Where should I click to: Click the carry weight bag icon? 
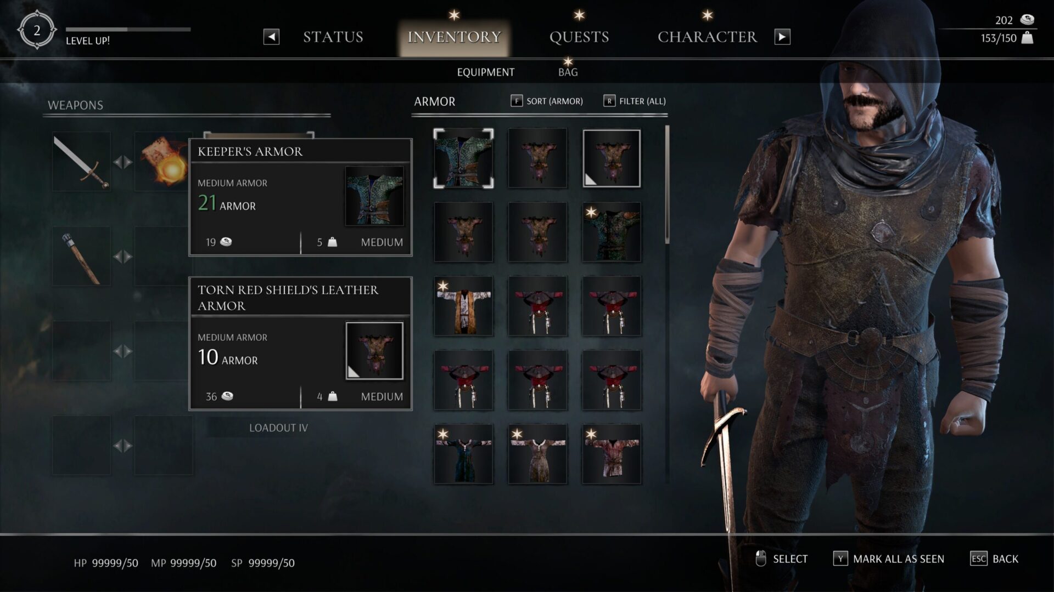(x=1027, y=38)
